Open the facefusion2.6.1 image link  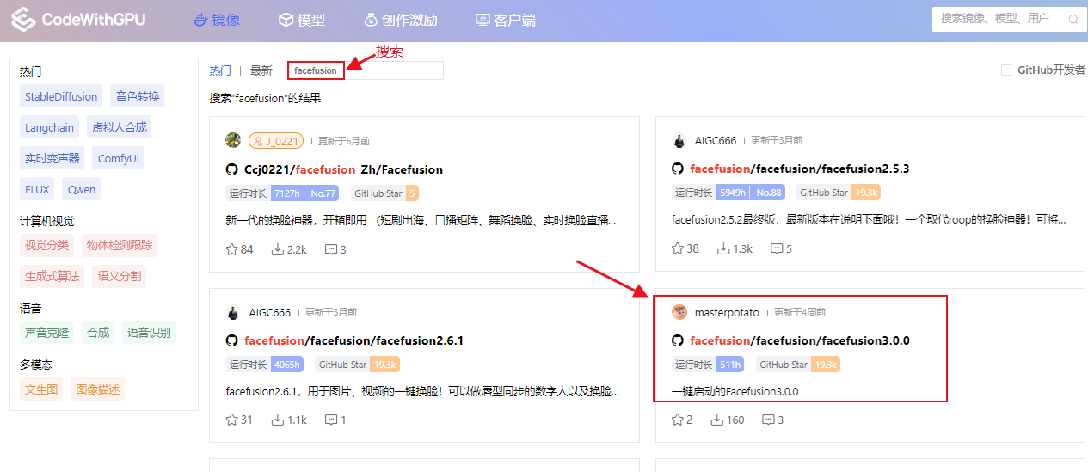[353, 340]
